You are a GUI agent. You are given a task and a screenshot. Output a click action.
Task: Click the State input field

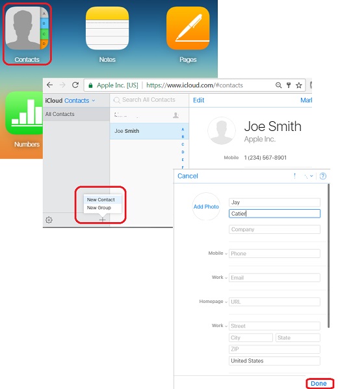pyautogui.click(x=298, y=338)
